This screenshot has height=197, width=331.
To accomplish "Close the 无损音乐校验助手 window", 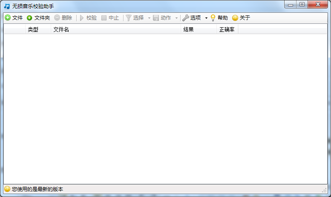I will point(318,4).
